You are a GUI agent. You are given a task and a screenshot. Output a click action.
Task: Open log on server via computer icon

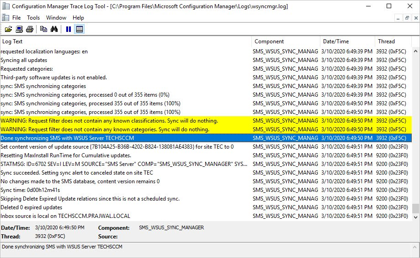(x=19, y=29)
